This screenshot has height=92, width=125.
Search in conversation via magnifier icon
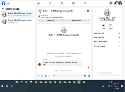click(111, 25)
